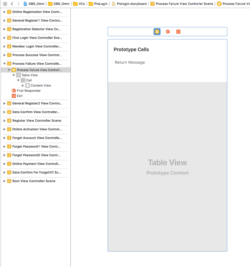
Task: Go back using the left chevron
Action: (12, 4)
